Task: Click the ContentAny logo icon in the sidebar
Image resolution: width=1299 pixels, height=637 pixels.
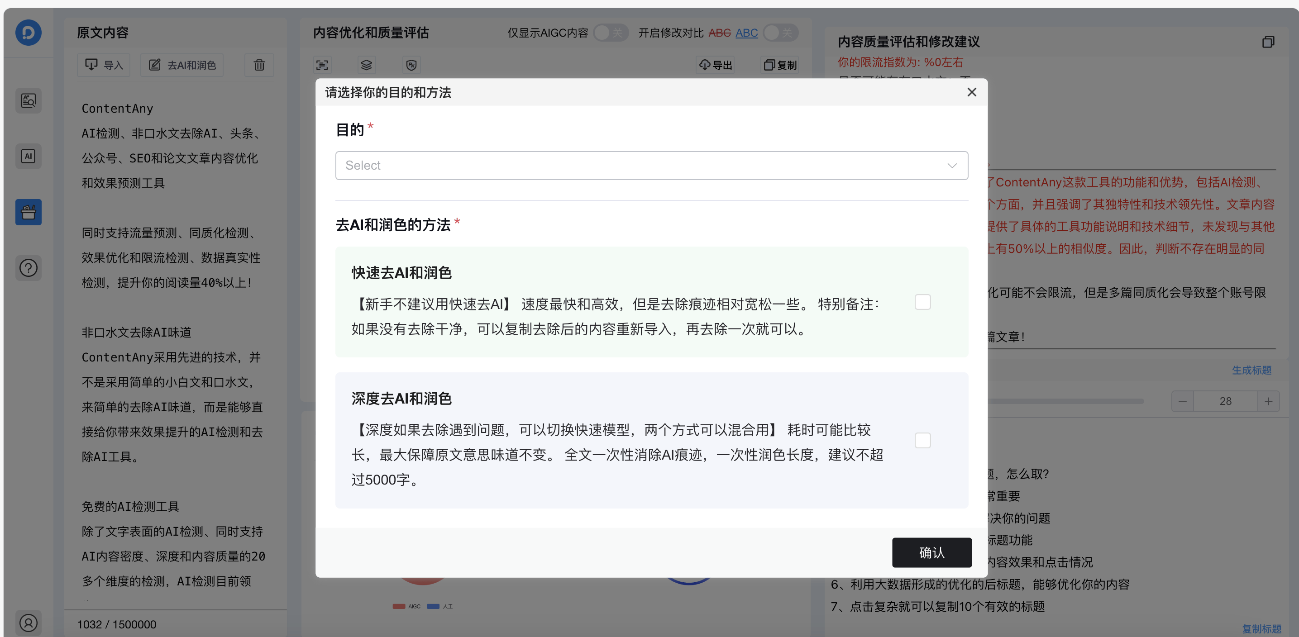Action: (x=28, y=33)
